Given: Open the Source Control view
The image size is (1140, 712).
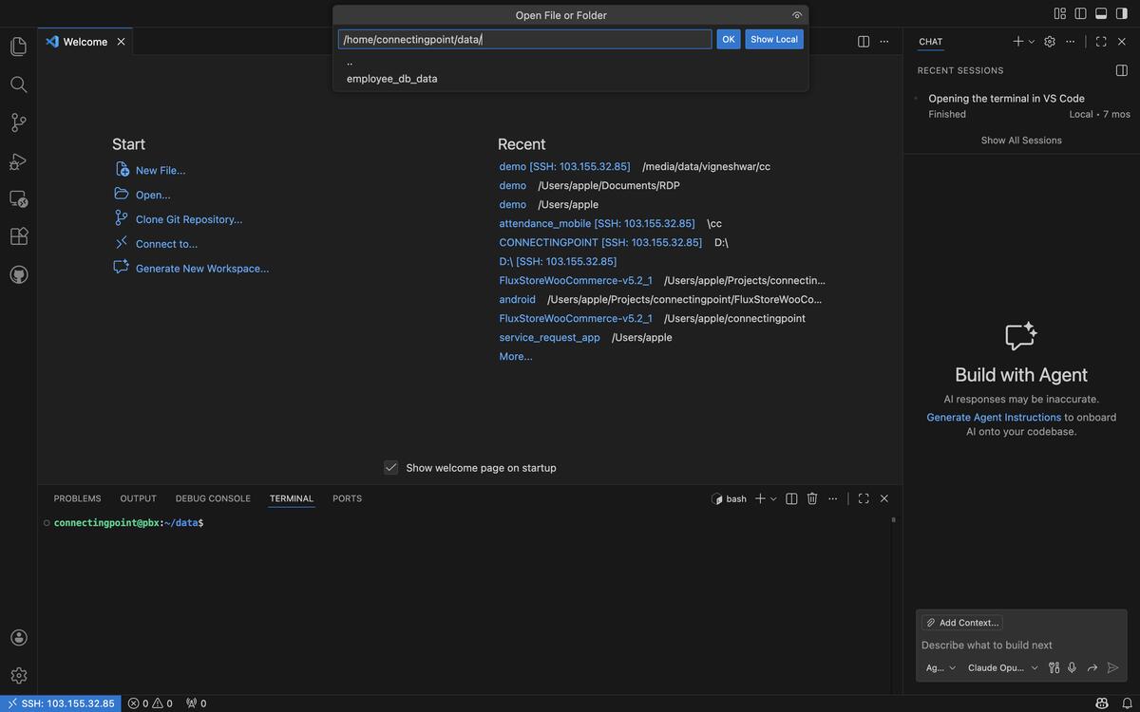Looking at the screenshot, I should pos(18,122).
